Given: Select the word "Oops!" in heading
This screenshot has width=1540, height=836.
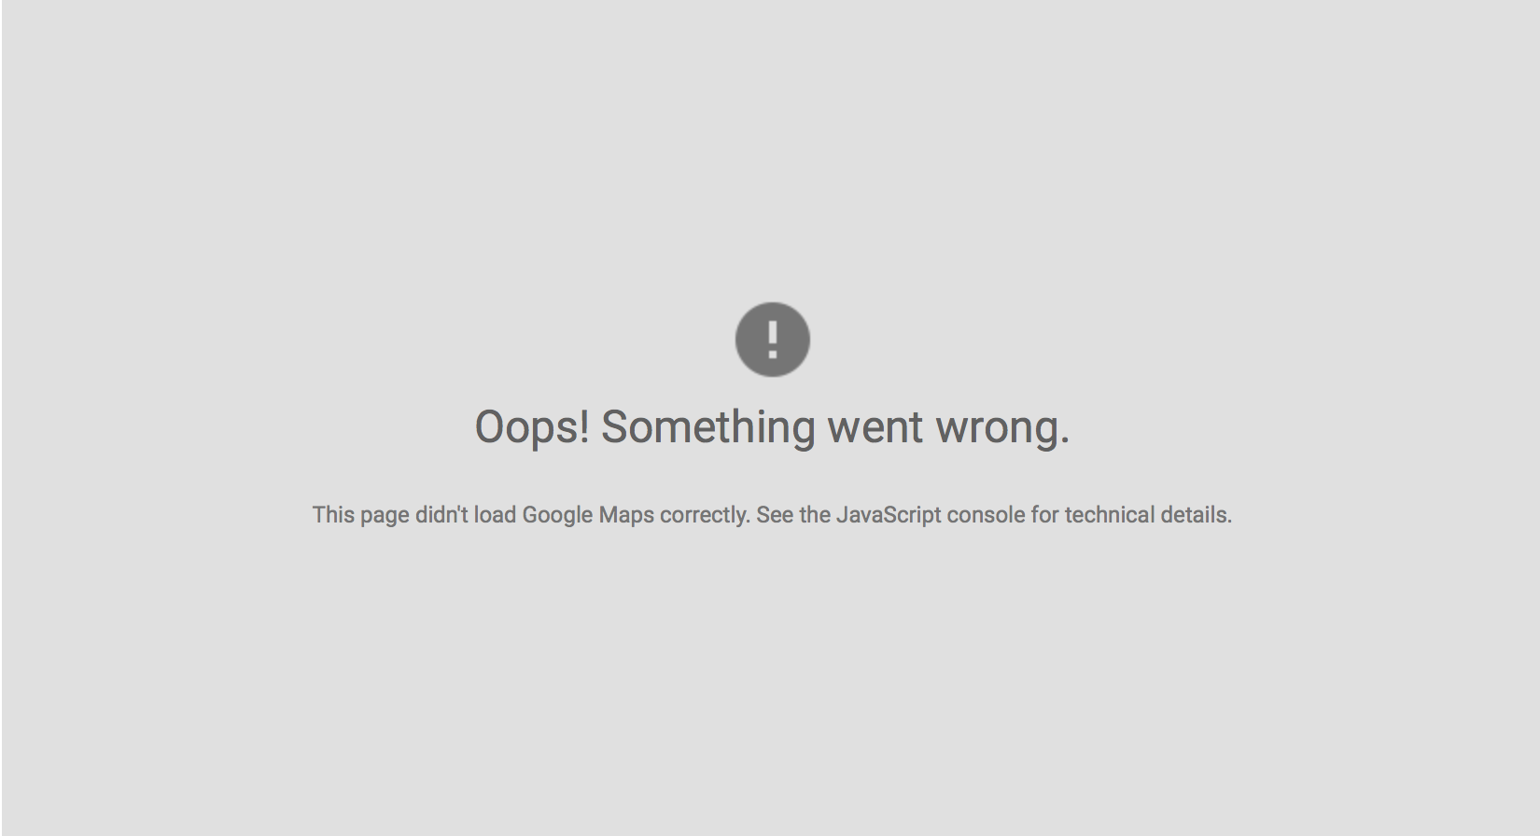Looking at the screenshot, I should (x=532, y=428).
